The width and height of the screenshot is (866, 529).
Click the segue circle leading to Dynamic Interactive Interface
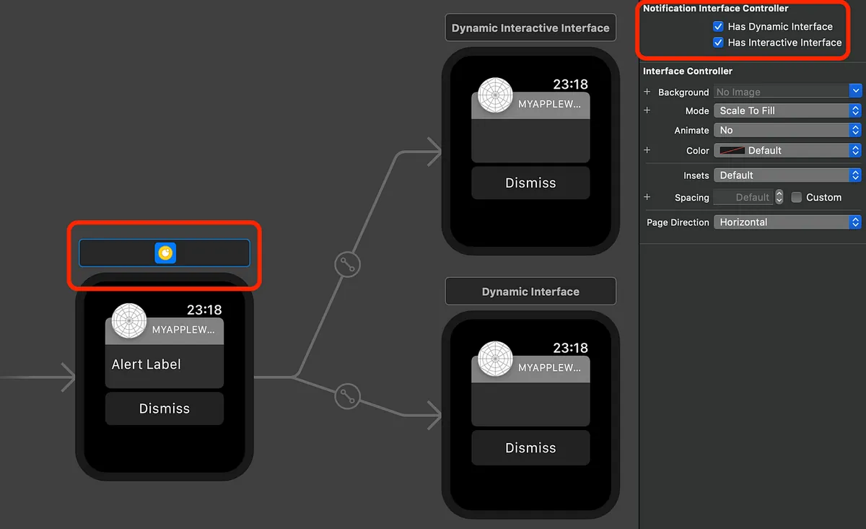click(347, 264)
